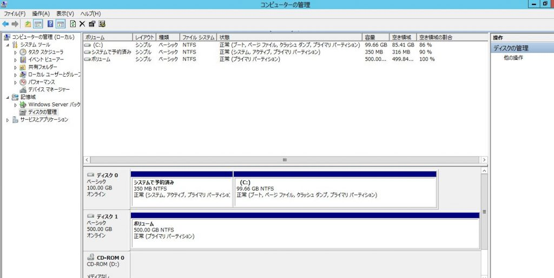
Task: Click the horizontal scrollbar under volume list
Action: tap(283, 160)
